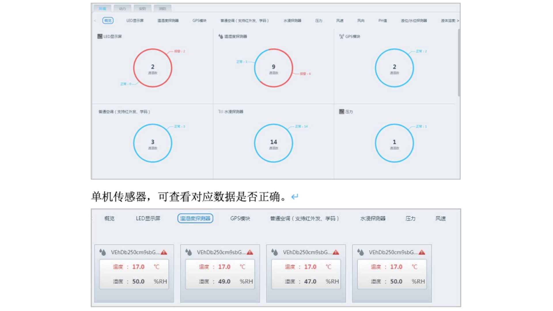553x311 pixels.
Task: Click droplet icon on third sensor card
Action: pos(274,252)
